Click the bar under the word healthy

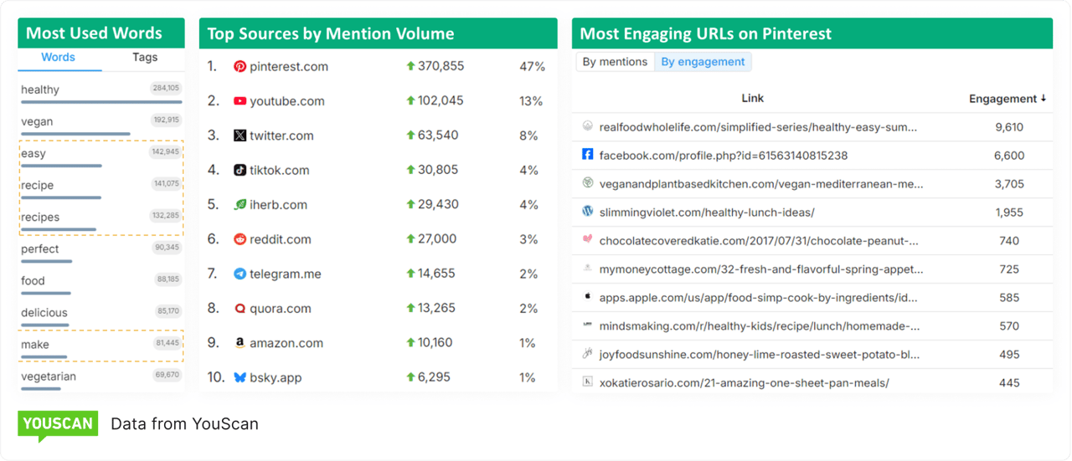click(100, 102)
